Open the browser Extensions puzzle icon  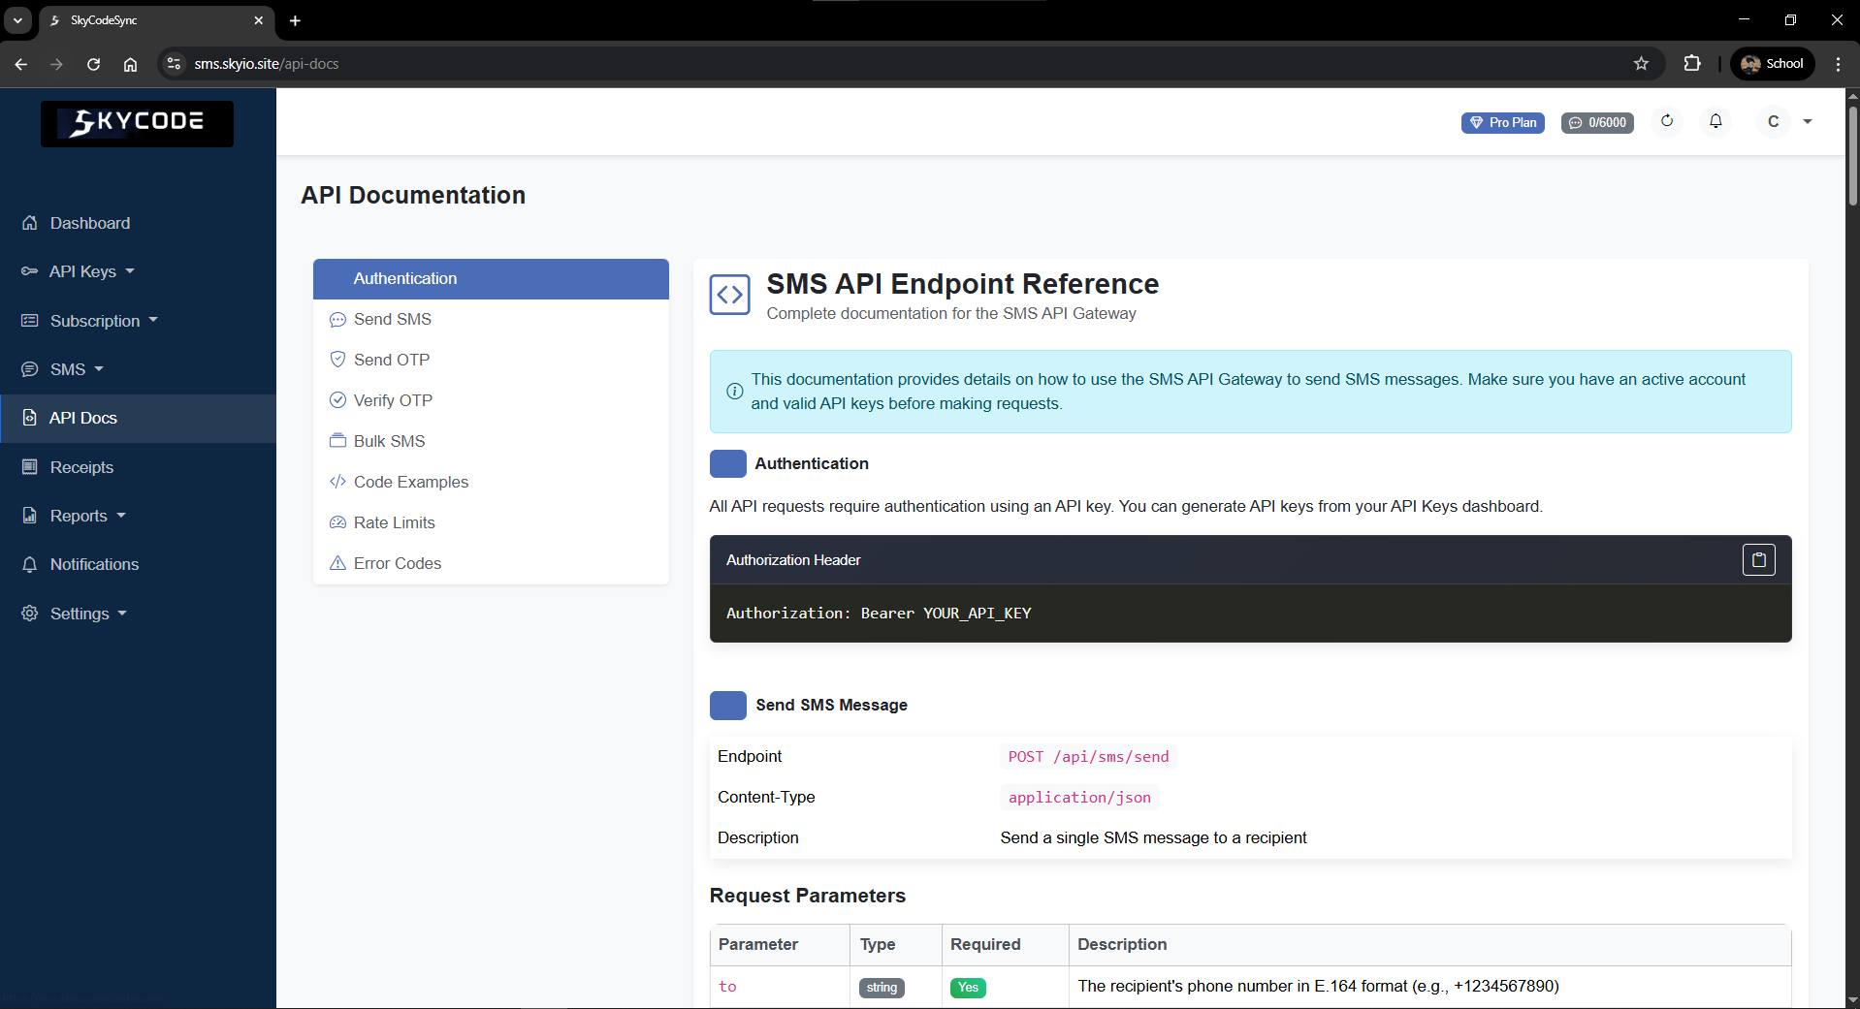click(x=1692, y=64)
